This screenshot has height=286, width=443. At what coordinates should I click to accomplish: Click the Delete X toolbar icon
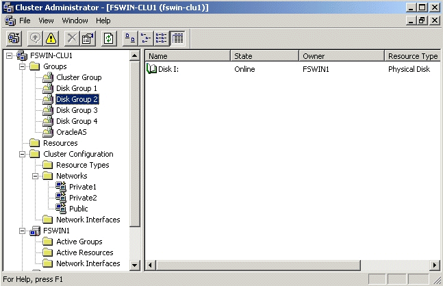click(72, 38)
